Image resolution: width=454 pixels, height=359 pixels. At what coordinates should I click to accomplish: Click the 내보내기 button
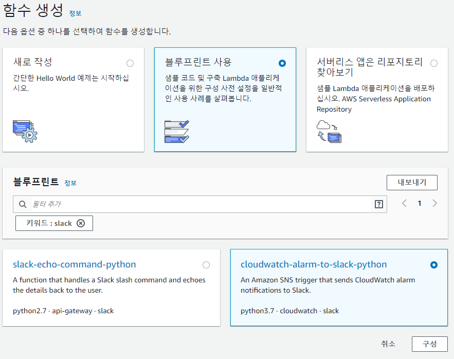pos(412,183)
